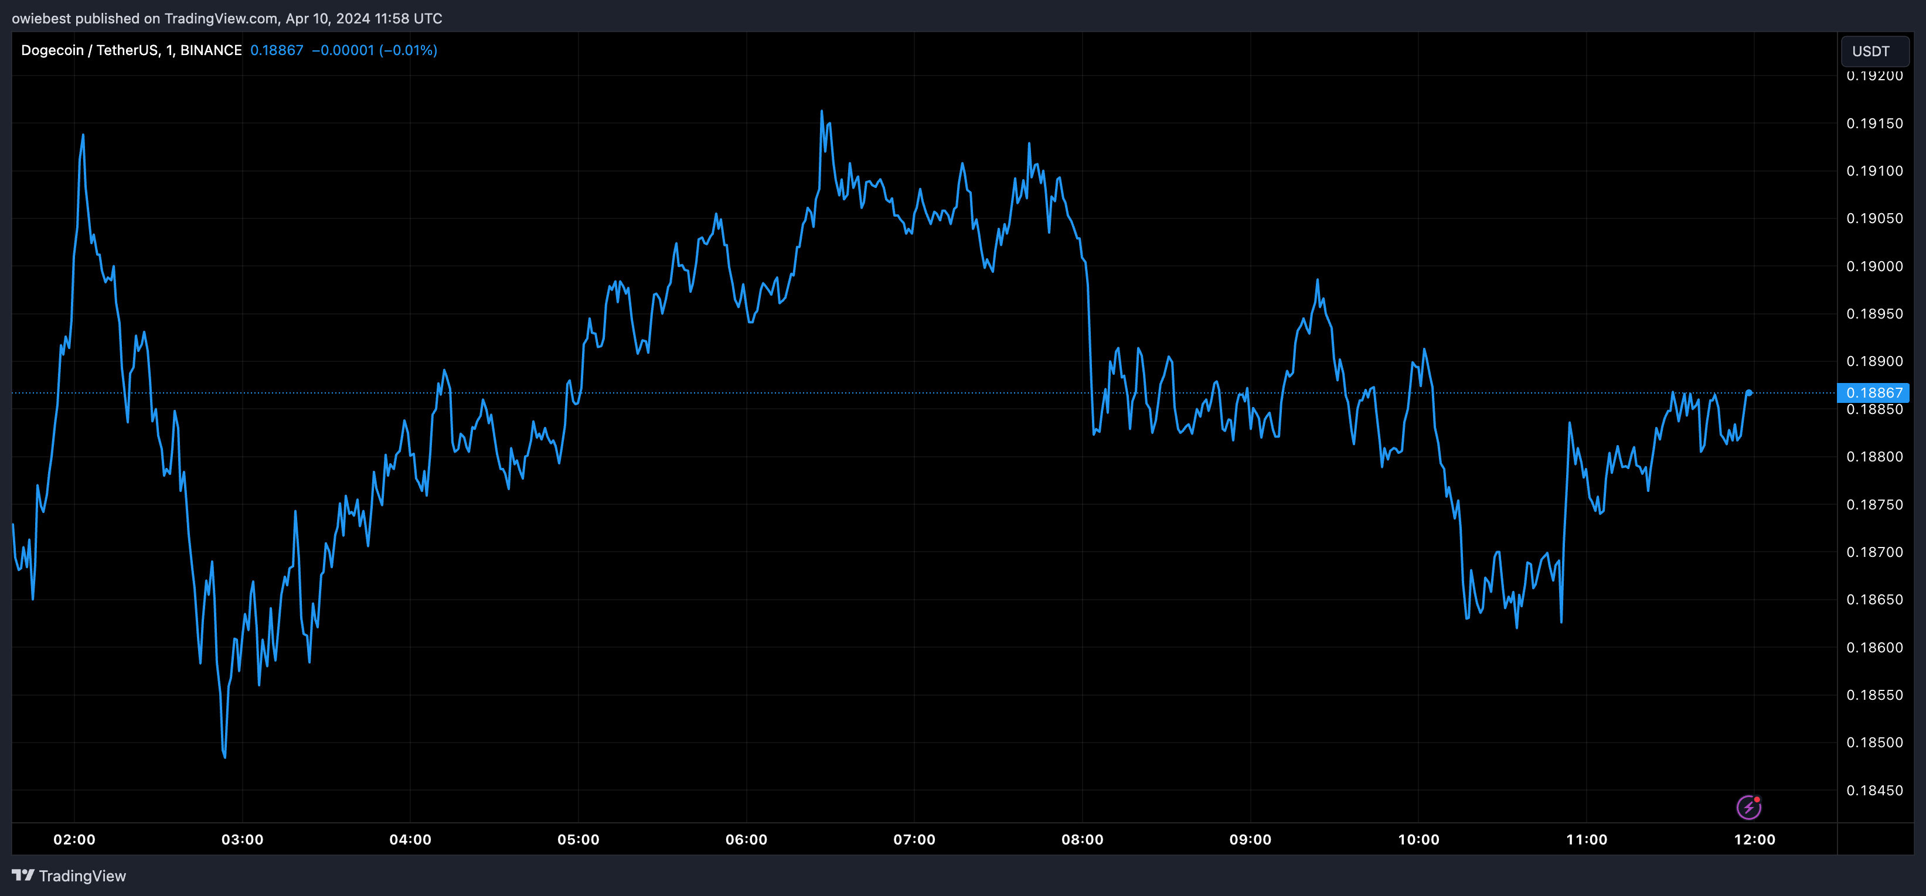1926x896 pixels.
Task: Click the blue last-price dot on the line
Action: click(1749, 392)
